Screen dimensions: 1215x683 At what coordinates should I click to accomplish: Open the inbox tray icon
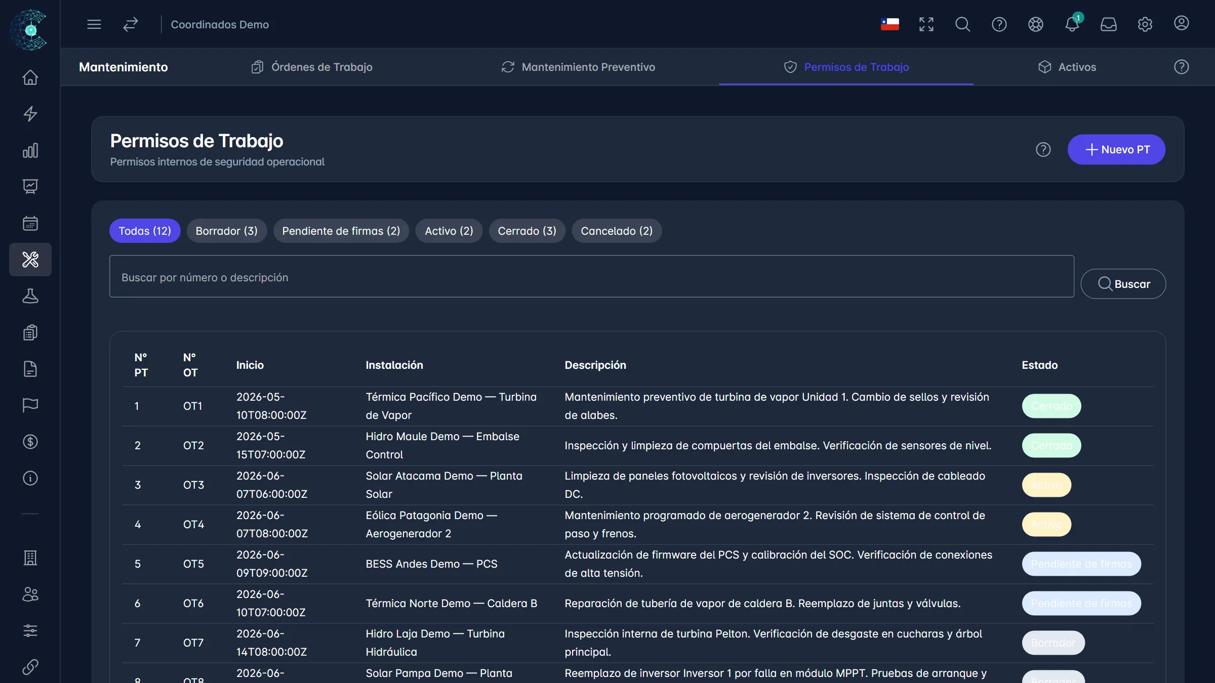click(x=1109, y=24)
